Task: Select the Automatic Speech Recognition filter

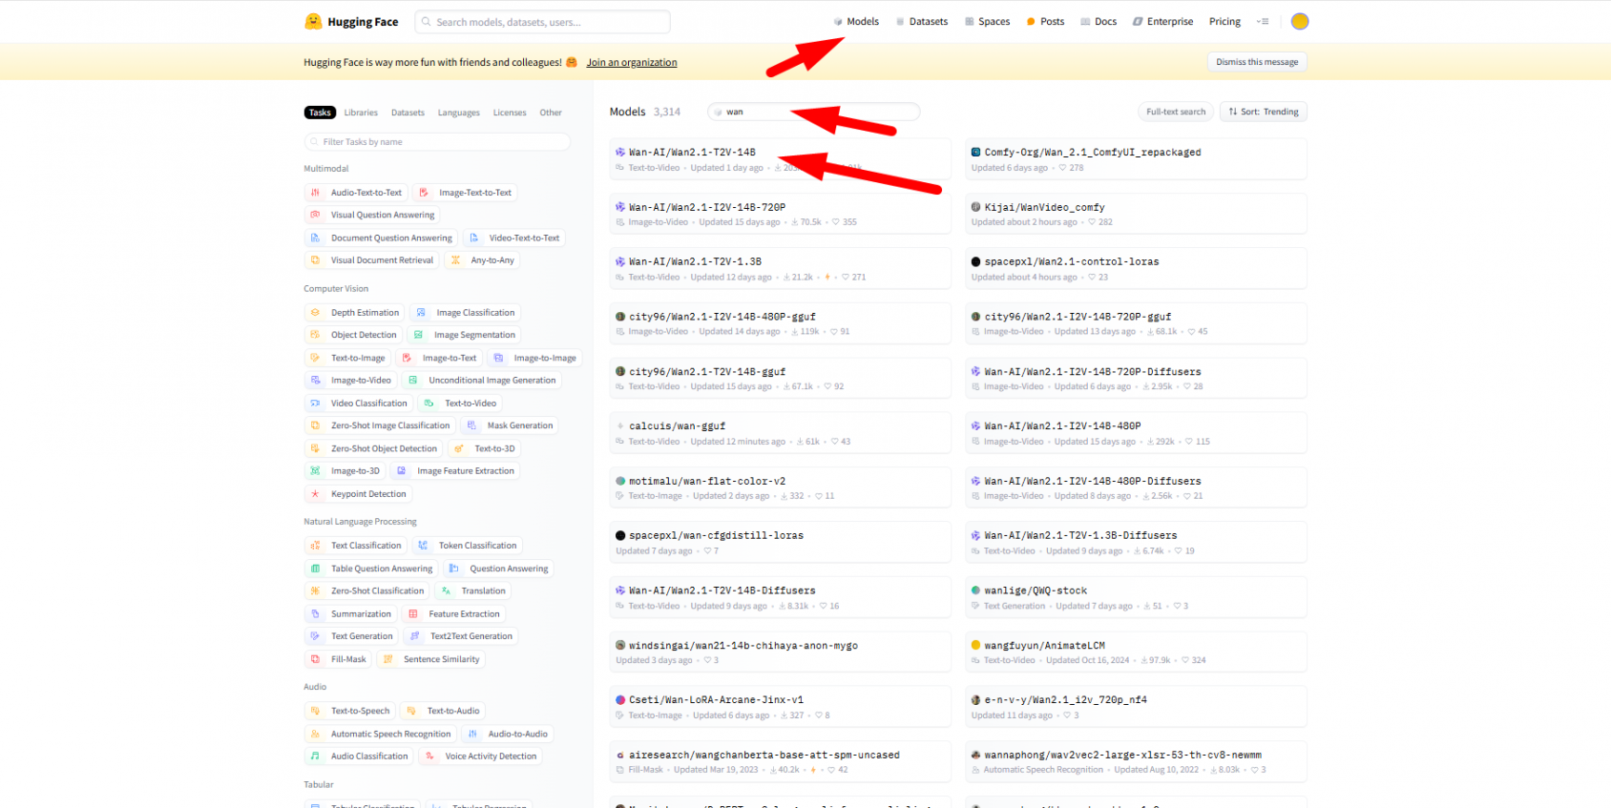Action: (x=380, y=735)
